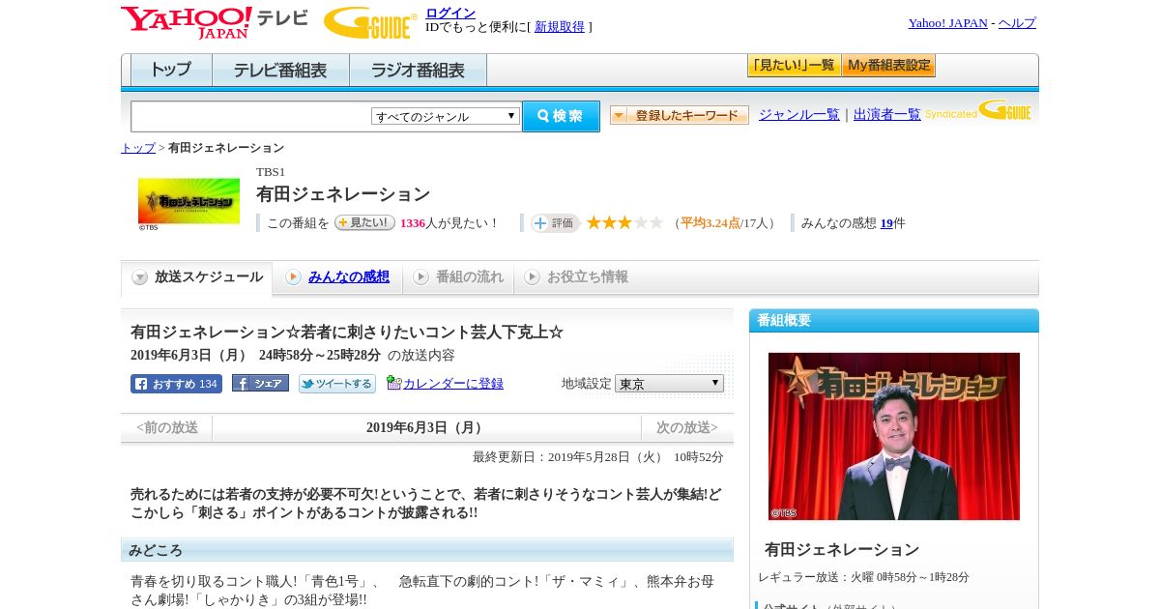Expand the 登録したキーワード dropdown
This screenshot has width=1160, height=609.
tap(680, 115)
